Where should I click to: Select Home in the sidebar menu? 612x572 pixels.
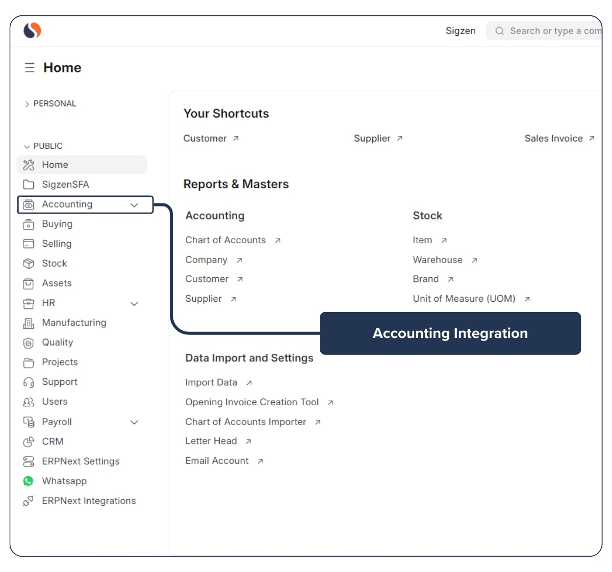tap(55, 165)
